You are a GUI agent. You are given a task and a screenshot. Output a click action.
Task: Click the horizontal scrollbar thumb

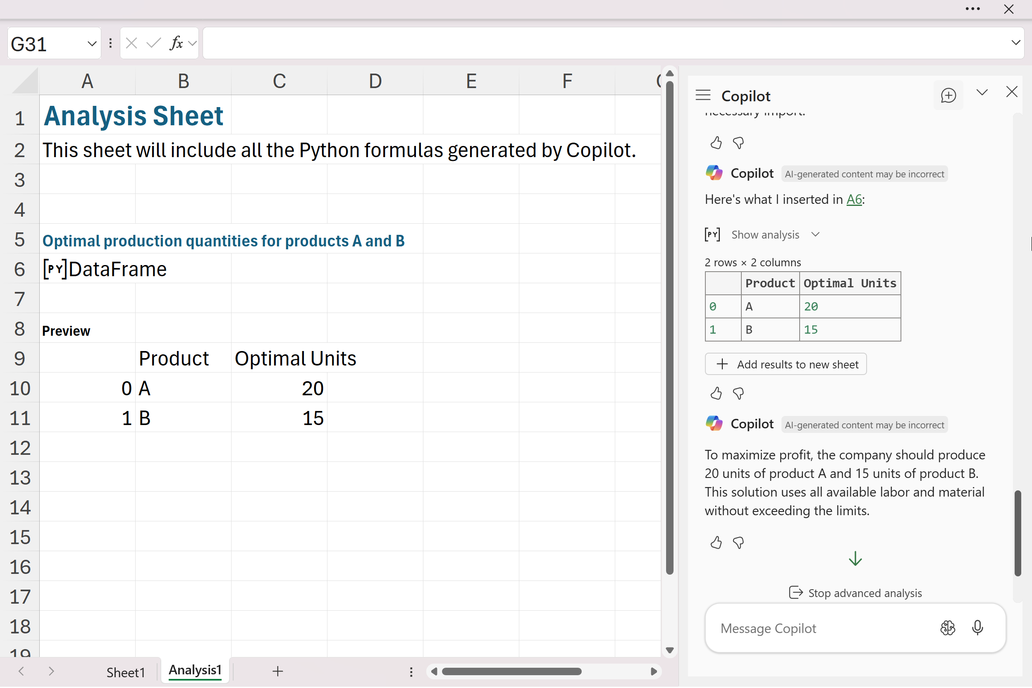coord(511,671)
